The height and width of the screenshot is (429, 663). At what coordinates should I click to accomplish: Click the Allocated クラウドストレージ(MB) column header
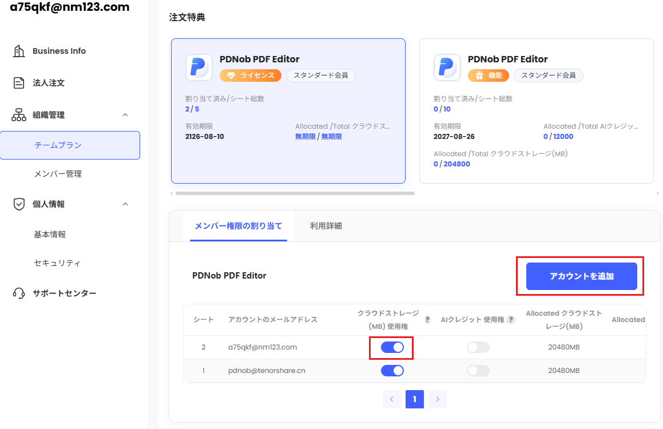[563, 320]
